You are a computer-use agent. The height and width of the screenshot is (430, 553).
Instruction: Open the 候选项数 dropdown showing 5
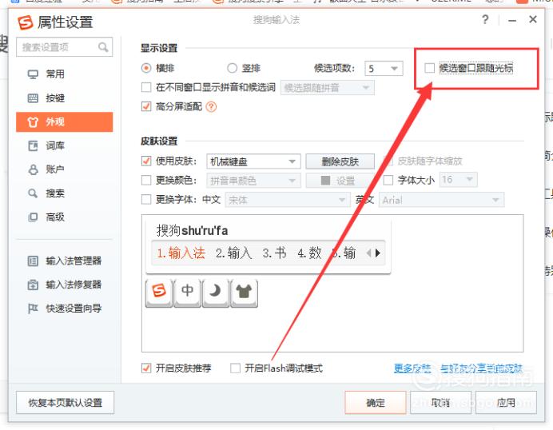point(384,68)
